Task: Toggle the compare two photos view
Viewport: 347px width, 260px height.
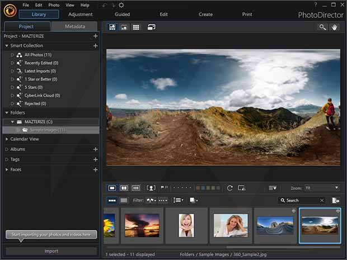Action: point(124,188)
